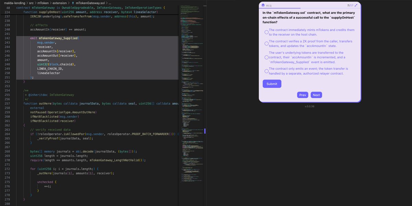Click the '// effects' comment line
Image resolution: width=412 pixels, height=206 pixels.
coord(38,25)
